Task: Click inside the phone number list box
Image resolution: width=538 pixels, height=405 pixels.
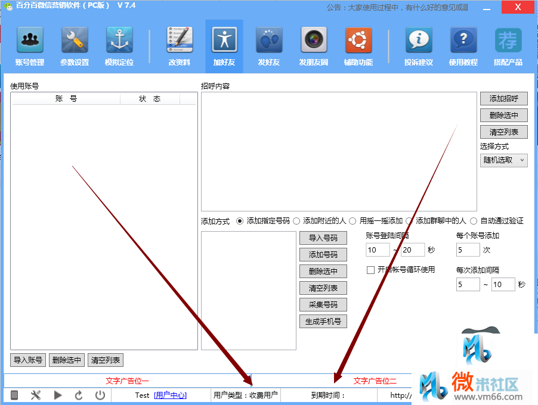Action: (249, 291)
